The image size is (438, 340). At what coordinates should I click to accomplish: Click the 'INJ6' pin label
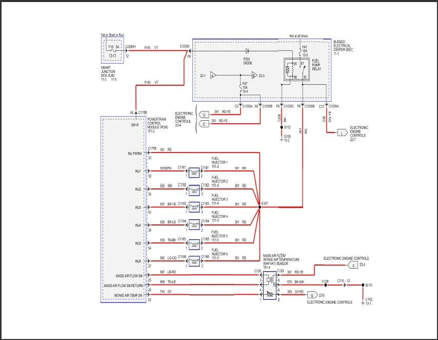[x=138, y=261]
